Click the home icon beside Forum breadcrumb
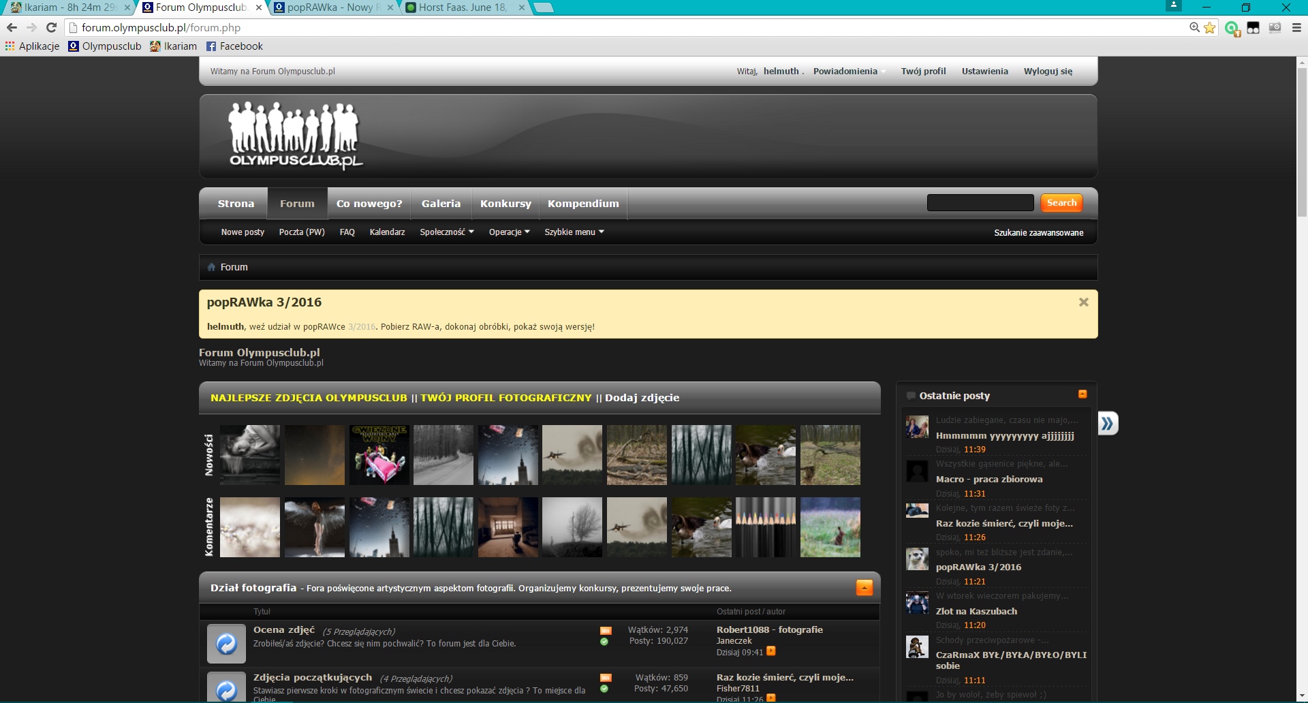Viewport: 1308px width, 703px height. (x=211, y=267)
